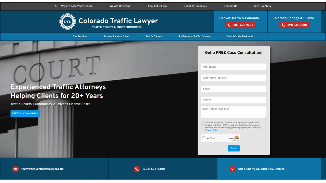Click the red envelope email icon

16,169
